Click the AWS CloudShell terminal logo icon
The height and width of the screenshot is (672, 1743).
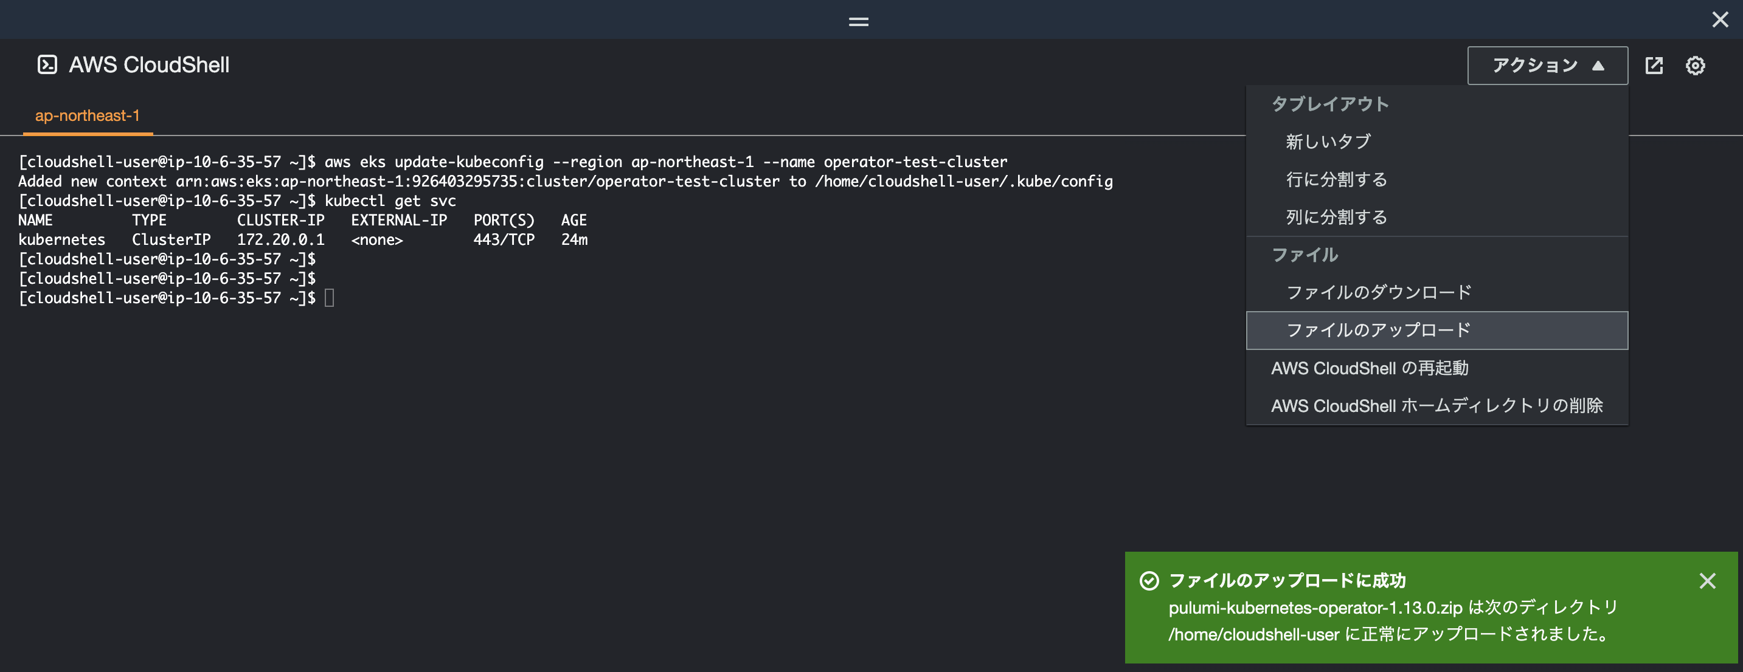coord(47,65)
